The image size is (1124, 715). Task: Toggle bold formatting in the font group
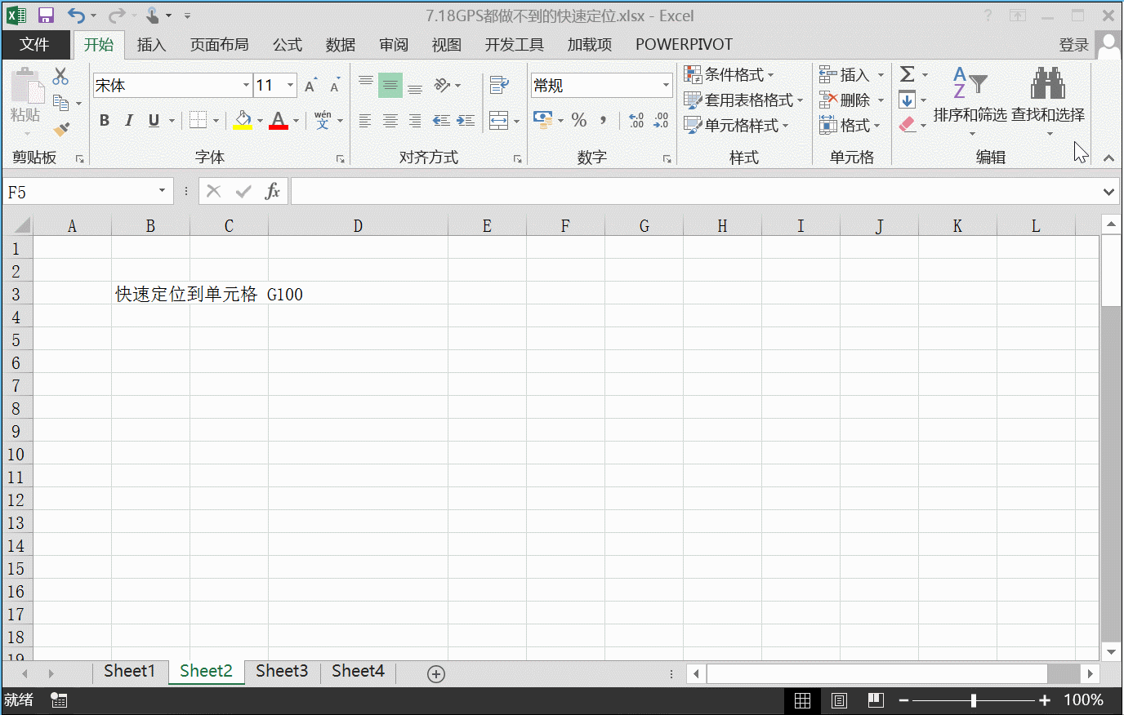[104, 120]
